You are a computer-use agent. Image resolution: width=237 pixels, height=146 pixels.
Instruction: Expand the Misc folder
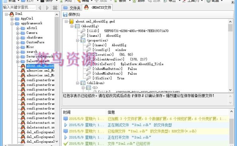pos(18,47)
